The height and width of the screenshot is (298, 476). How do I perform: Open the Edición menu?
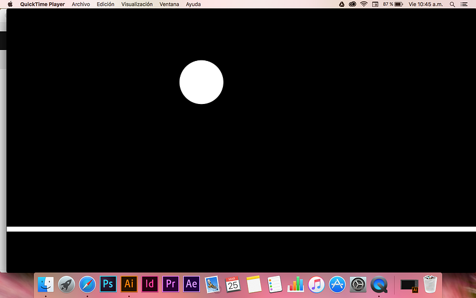tap(106, 4)
